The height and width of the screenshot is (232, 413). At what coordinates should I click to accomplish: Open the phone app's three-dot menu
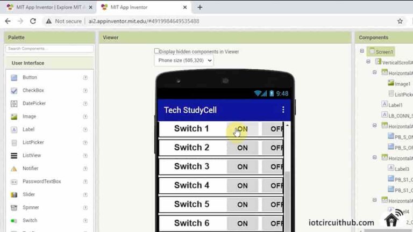(283, 110)
